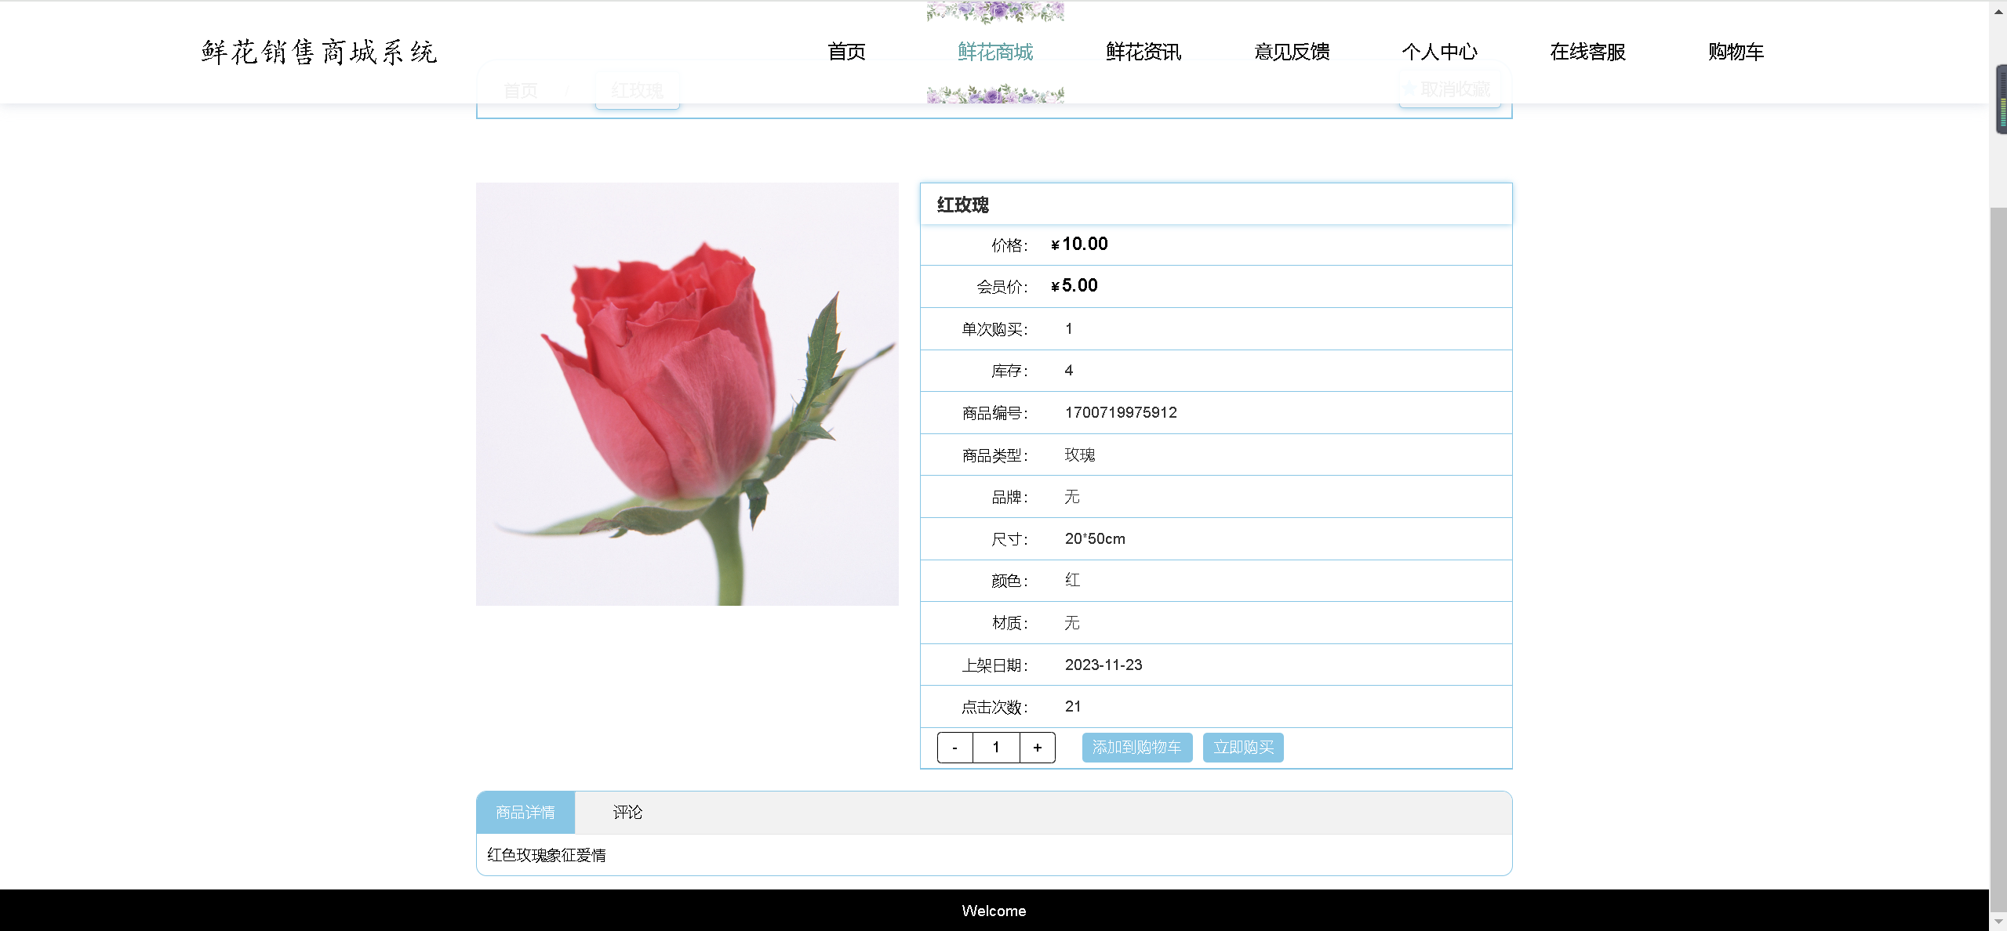
Task: Click the color value 红
Action: coord(1072,581)
